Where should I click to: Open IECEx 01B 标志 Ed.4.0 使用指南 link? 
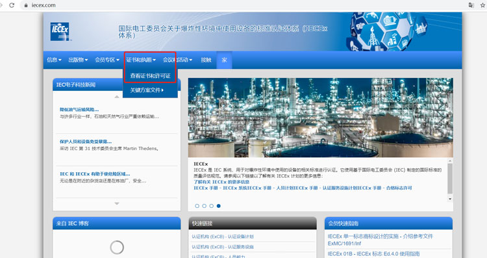[x=373, y=253]
